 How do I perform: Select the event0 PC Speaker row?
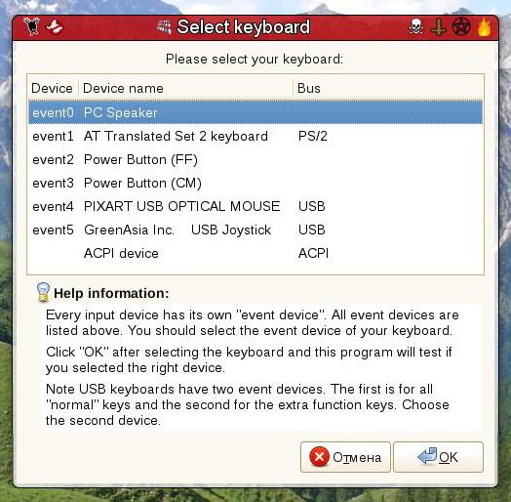pos(255,112)
